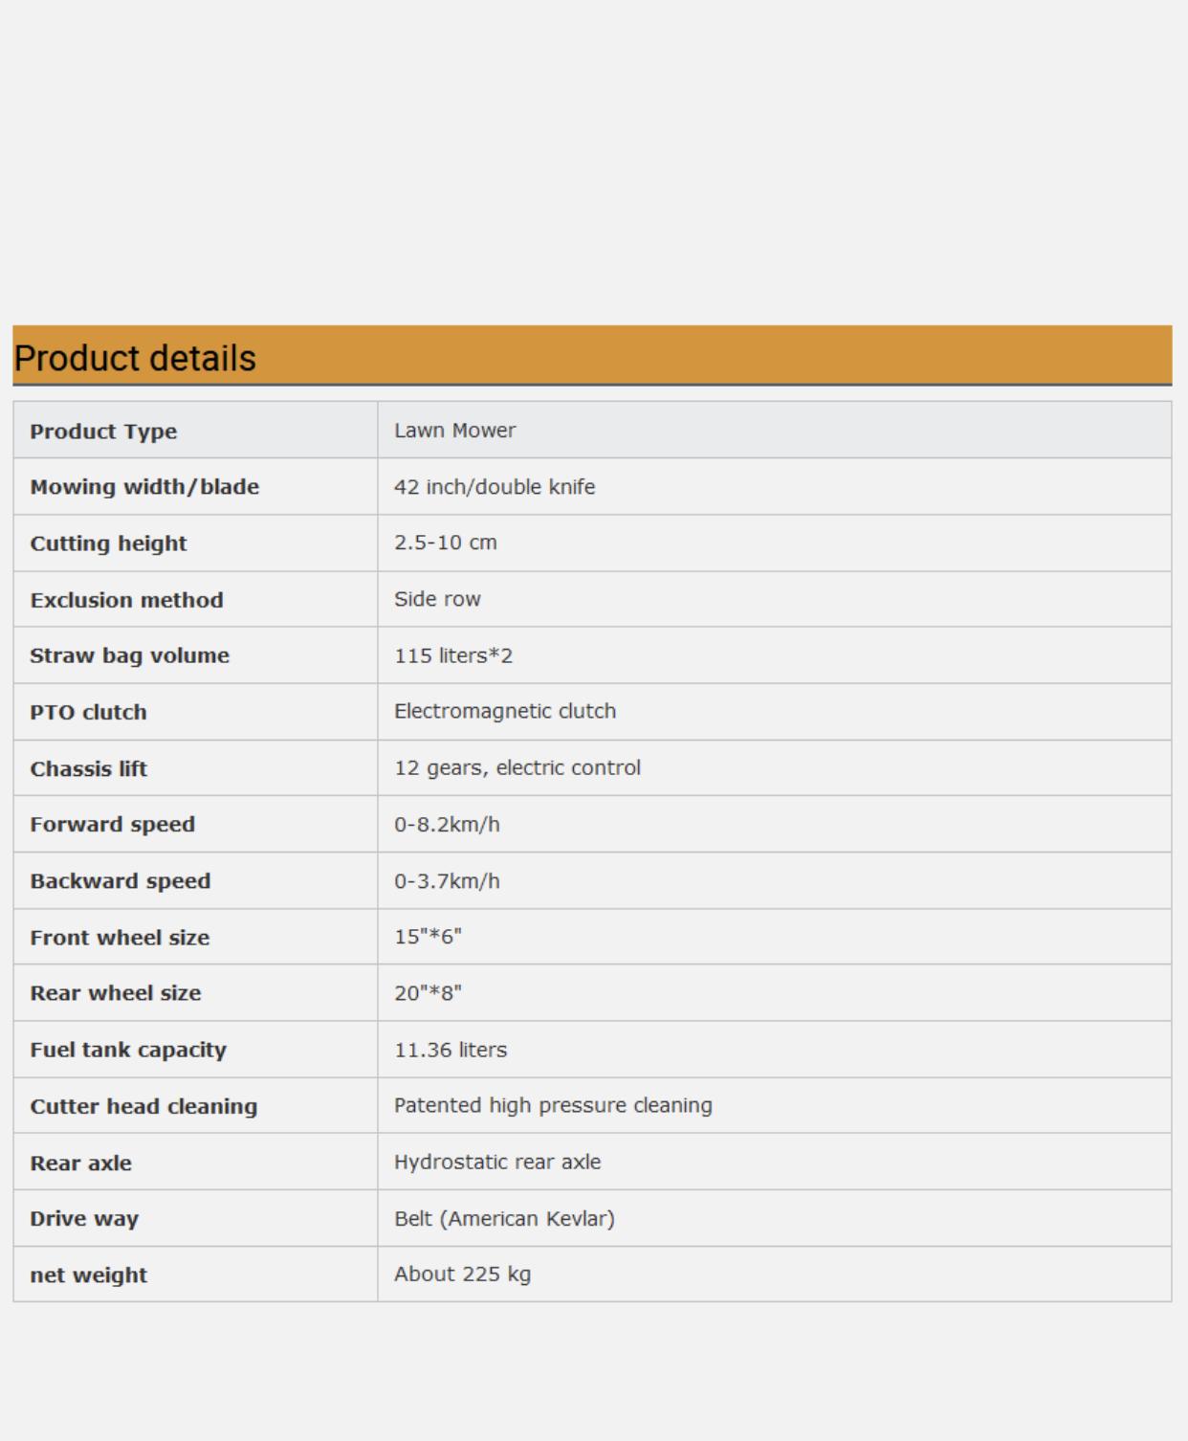Image resolution: width=1188 pixels, height=1441 pixels.
Task: Select the Patented high pressure cleaning text
Action: pyautogui.click(x=553, y=1105)
